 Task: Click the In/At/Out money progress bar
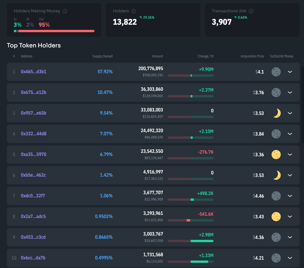pyautogui.click(x=54, y=31)
